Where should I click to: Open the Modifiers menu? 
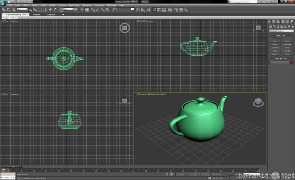[x=52, y=5]
